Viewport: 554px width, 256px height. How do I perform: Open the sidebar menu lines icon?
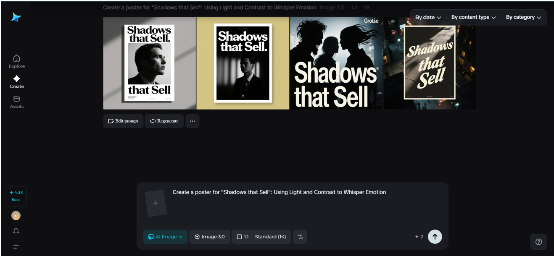[x=16, y=247]
